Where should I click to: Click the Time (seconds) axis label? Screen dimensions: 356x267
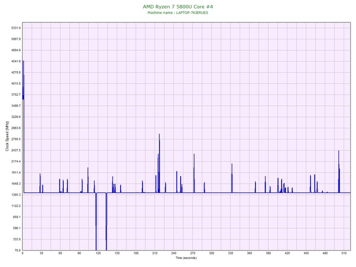click(x=186, y=258)
